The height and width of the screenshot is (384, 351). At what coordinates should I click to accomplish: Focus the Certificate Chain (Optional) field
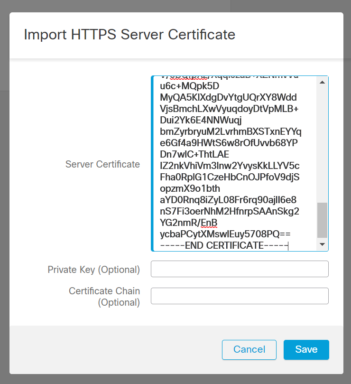coord(240,296)
